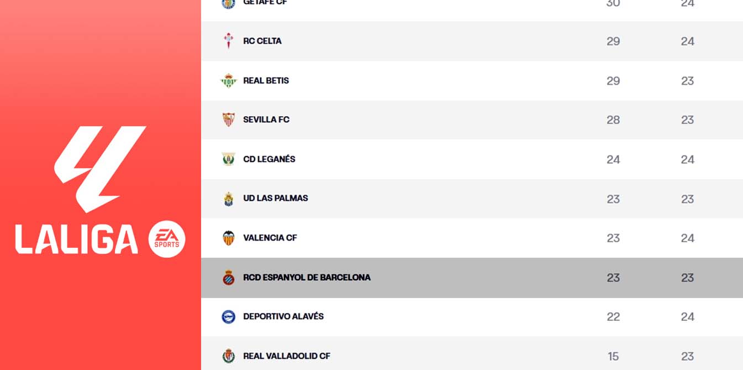Screen dimensions: 743x370
Task: Click the Real Betis club crest
Action: (228, 81)
